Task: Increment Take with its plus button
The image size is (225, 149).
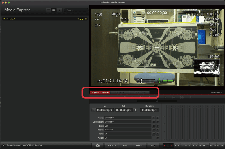Action: pos(158,134)
